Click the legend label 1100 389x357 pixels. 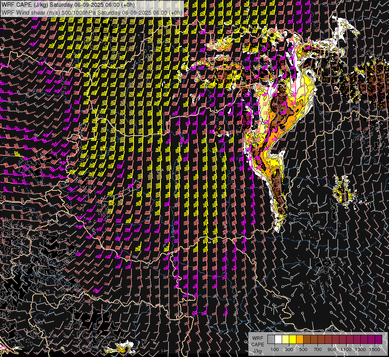pyautogui.click(x=346, y=349)
